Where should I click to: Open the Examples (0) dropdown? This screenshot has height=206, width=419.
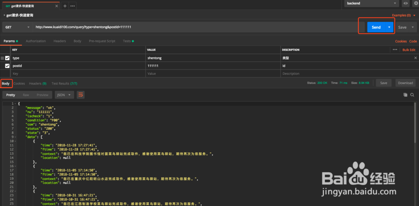pos(403,15)
